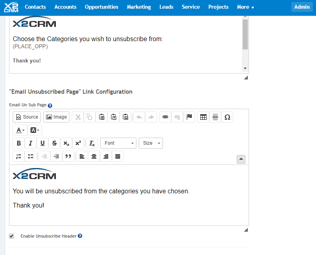This screenshot has height=255, width=316.
Task: Click 'Thank you!' text in lower editor
Action: coord(29,205)
